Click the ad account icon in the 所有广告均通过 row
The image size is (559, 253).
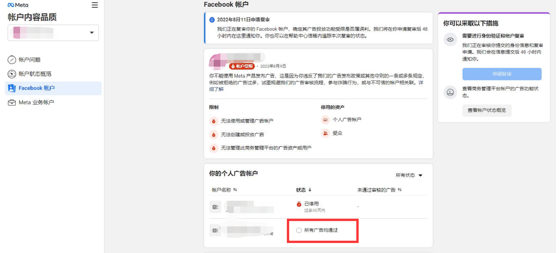tap(215, 230)
